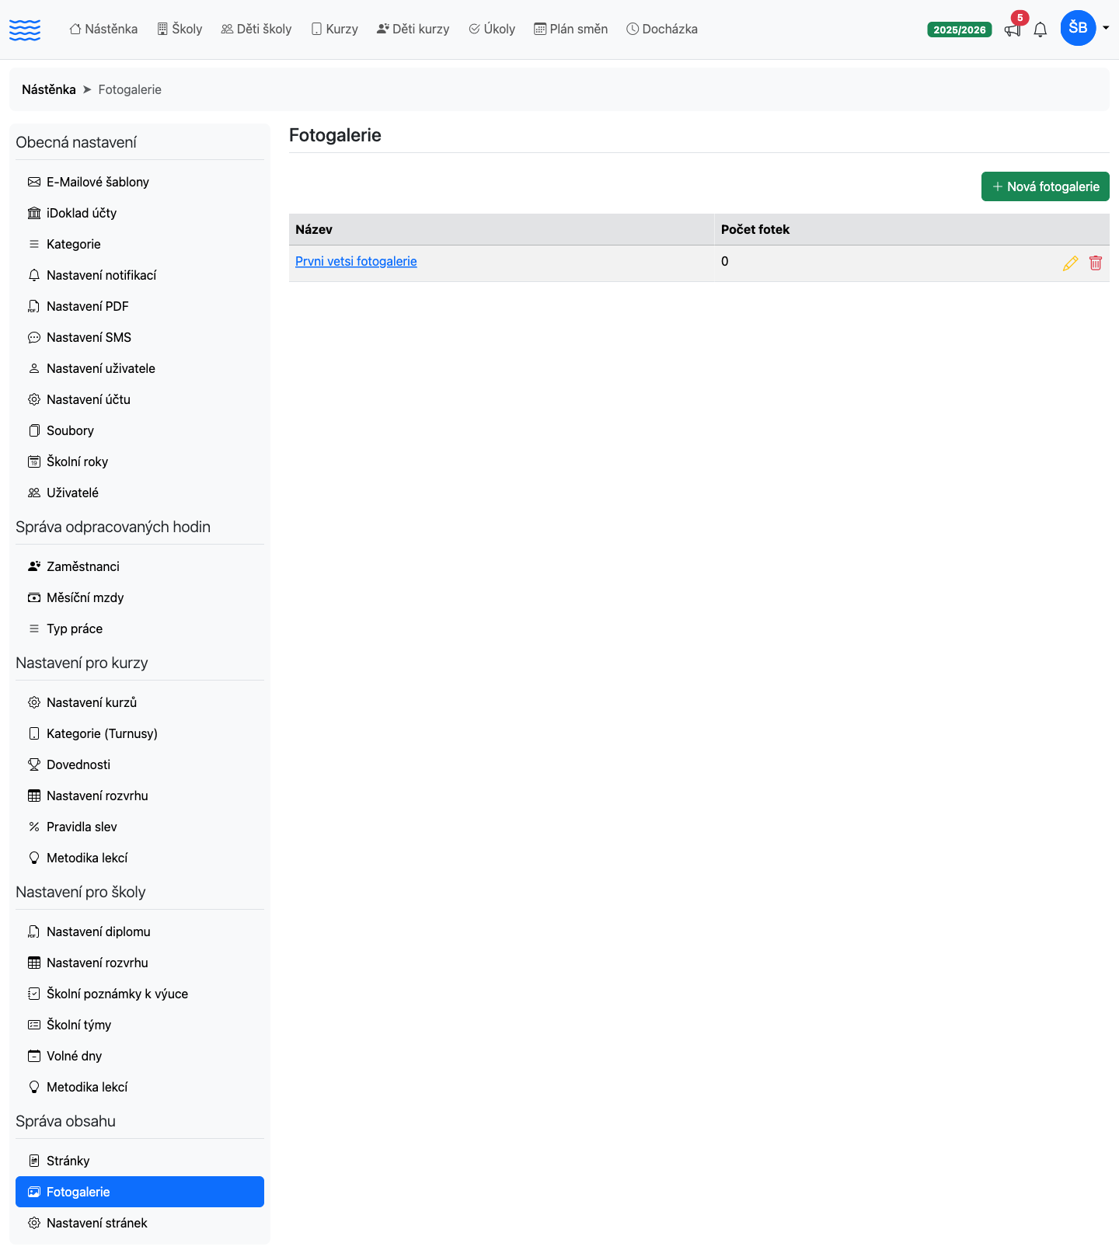
Task: Open the Prvni vetsi fotogalerie link
Action: point(356,261)
